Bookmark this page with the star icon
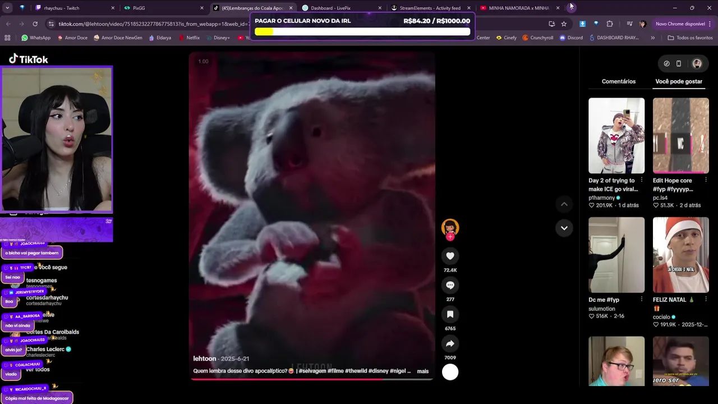Viewport: 718px width, 404px height. (564, 24)
